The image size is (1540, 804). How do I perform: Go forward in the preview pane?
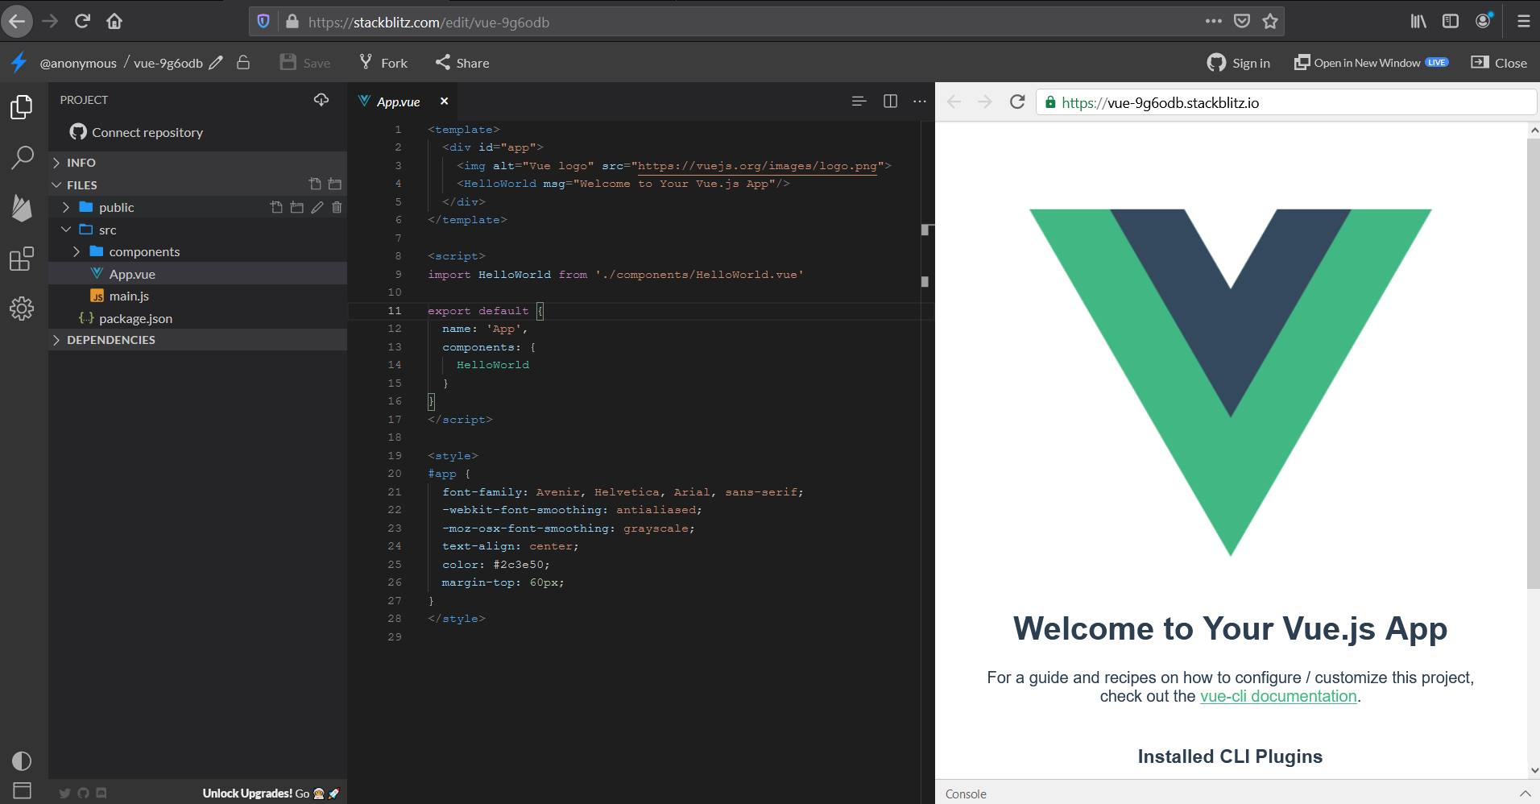click(x=984, y=102)
